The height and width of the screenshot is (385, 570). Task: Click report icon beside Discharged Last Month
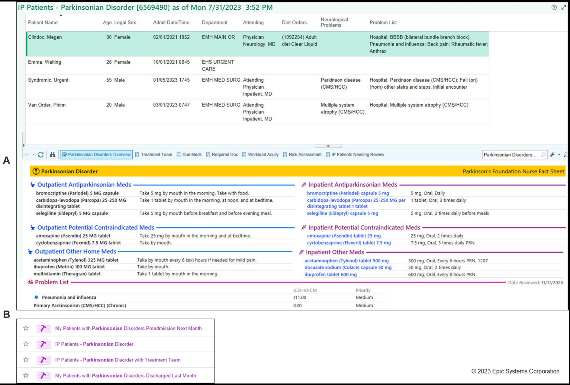point(43,376)
